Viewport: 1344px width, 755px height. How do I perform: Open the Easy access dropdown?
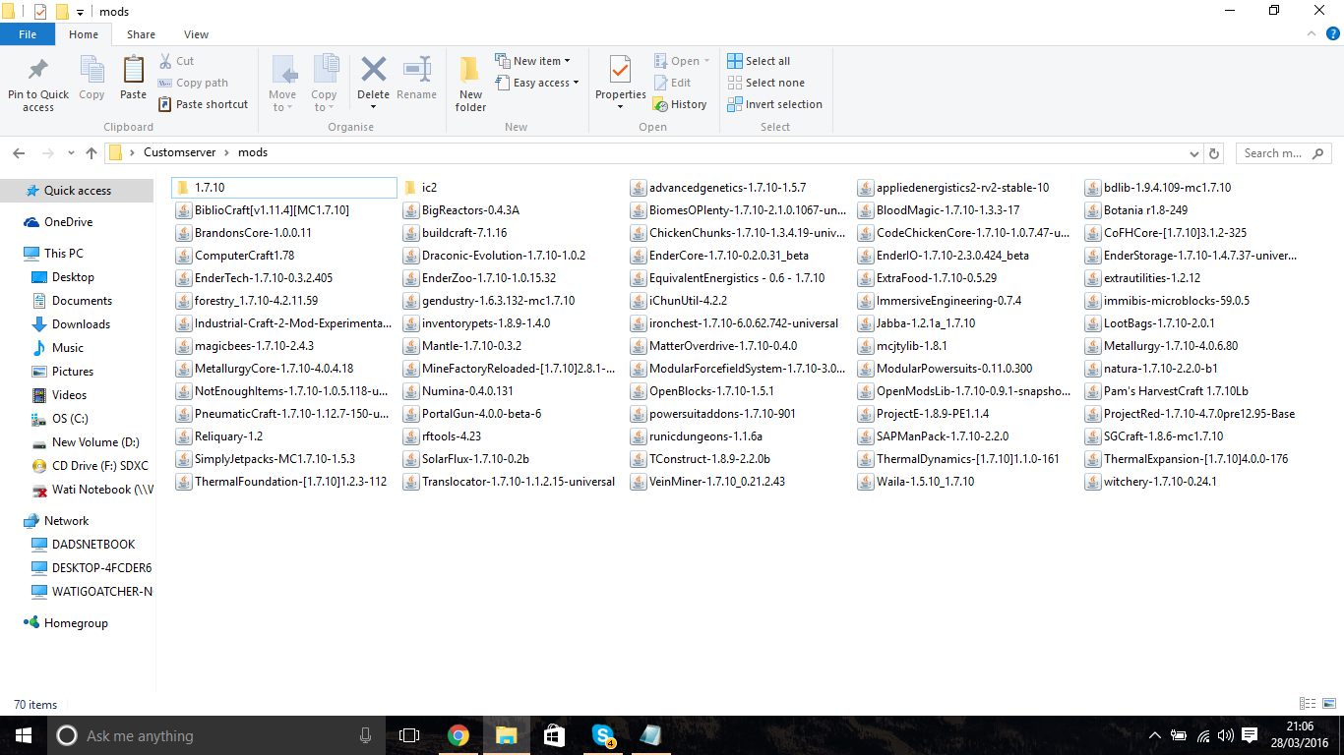pos(536,83)
